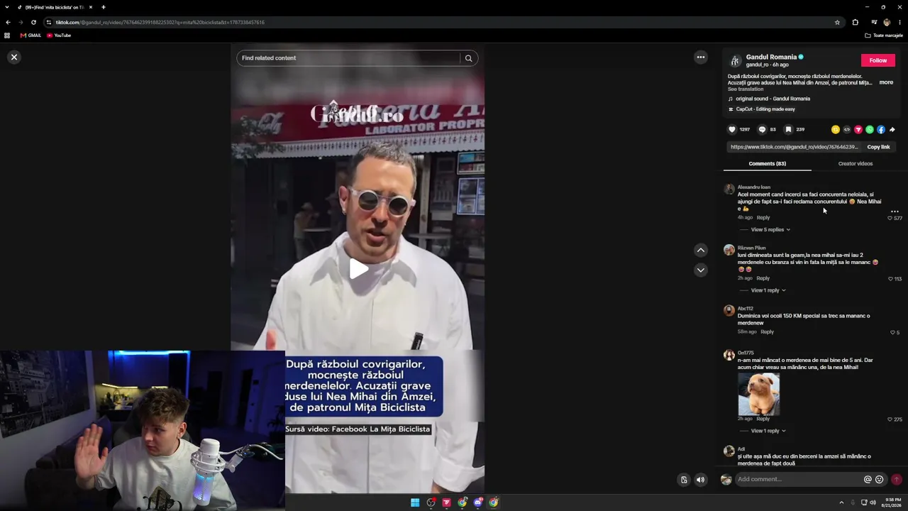908x511 pixels.
Task: Expand the description with more
Action: (x=886, y=82)
